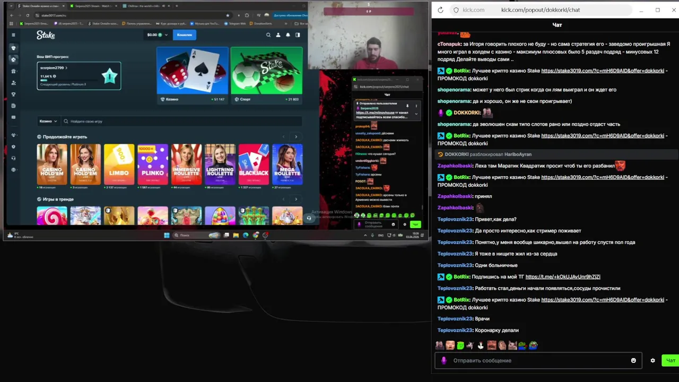Open the Спорт category card
Viewport: 679px width, 382px height.
point(266,75)
